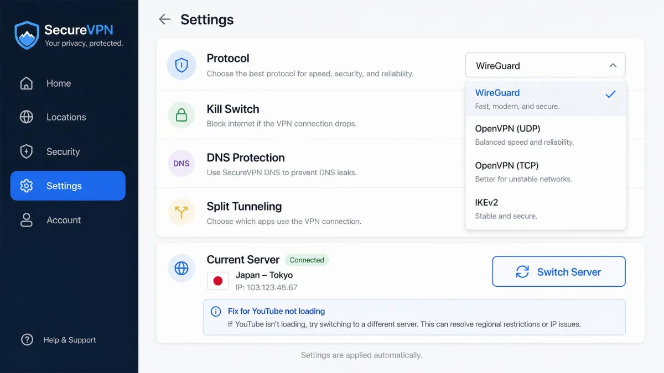The width and height of the screenshot is (664, 373).
Task: Collapse the Protocol dropdown showing WireGuard
Action: click(546, 65)
